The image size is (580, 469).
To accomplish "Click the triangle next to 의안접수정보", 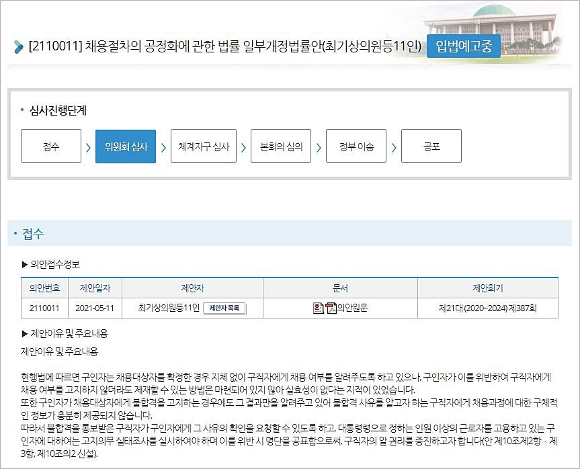I will tap(25, 265).
